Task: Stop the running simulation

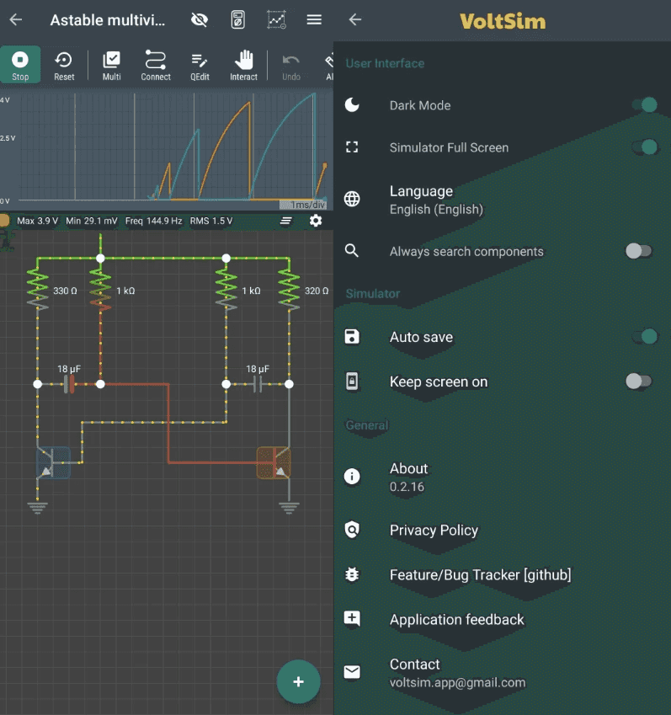Action: coord(20,65)
